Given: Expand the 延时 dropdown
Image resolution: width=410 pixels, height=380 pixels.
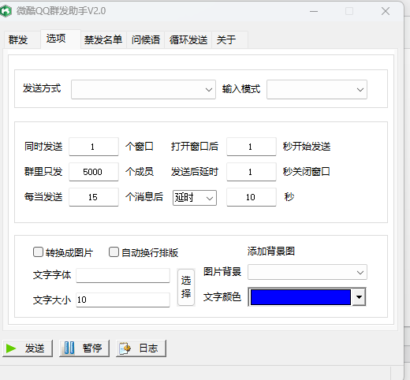Looking at the screenshot, I should [x=195, y=198].
